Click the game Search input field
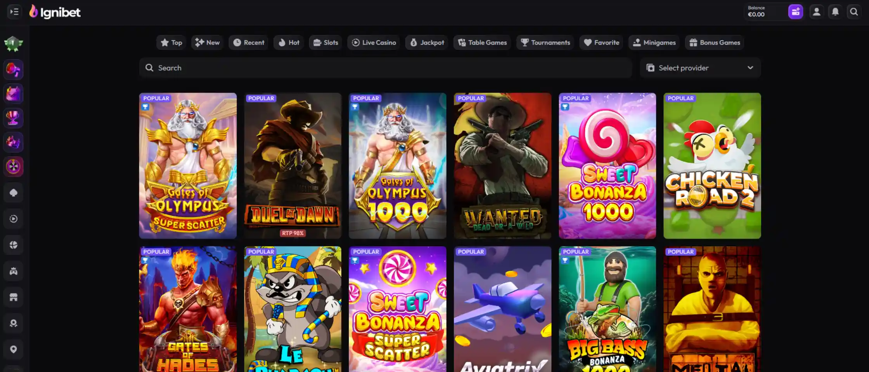869x372 pixels. (x=386, y=68)
